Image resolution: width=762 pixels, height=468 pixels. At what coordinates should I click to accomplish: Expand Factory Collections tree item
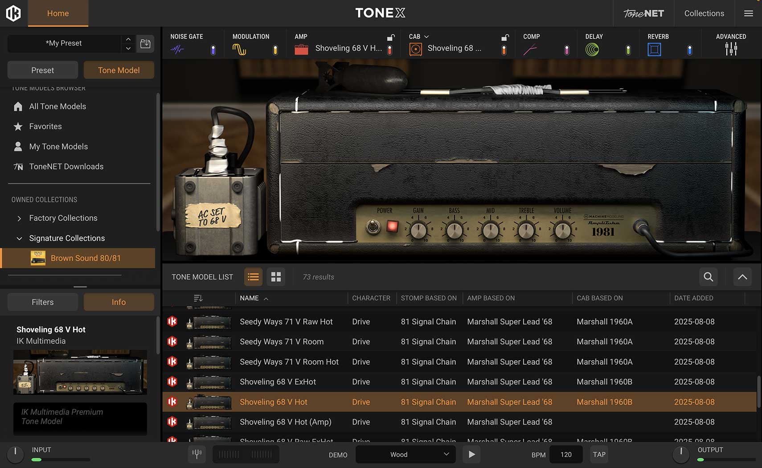tap(19, 218)
